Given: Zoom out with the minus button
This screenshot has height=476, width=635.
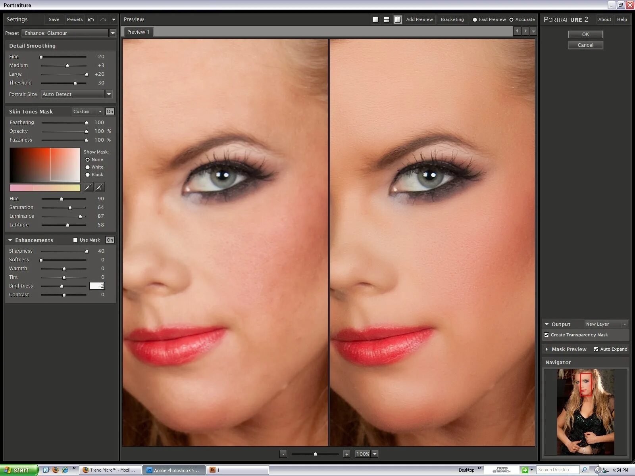Looking at the screenshot, I should (x=283, y=454).
